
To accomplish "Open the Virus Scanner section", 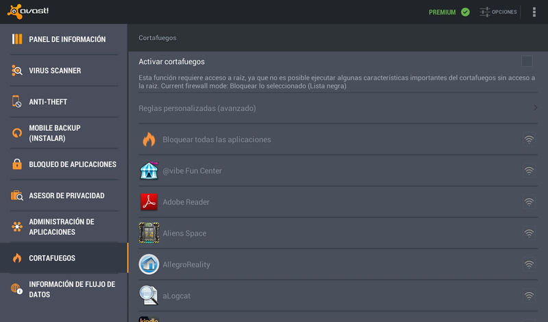I will pyautogui.click(x=64, y=71).
